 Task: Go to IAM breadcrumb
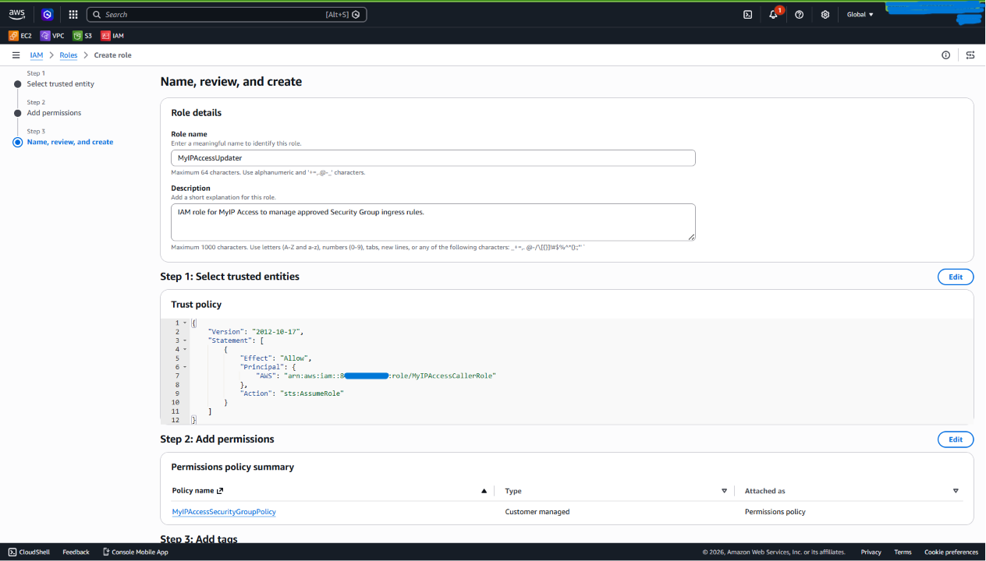click(x=37, y=55)
